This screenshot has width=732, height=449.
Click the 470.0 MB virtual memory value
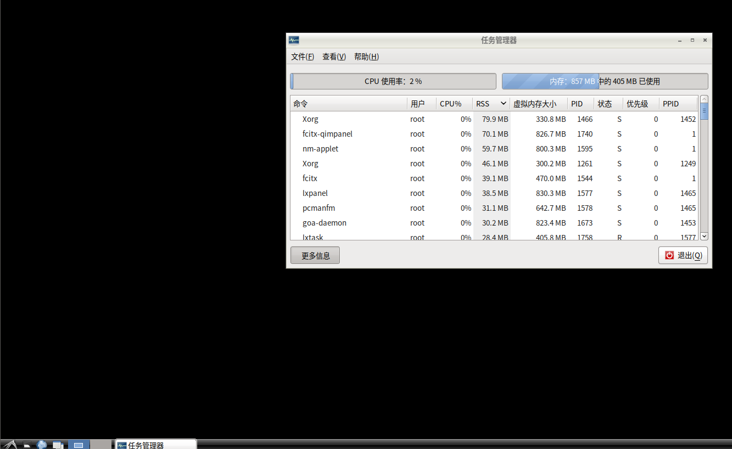click(x=551, y=178)
